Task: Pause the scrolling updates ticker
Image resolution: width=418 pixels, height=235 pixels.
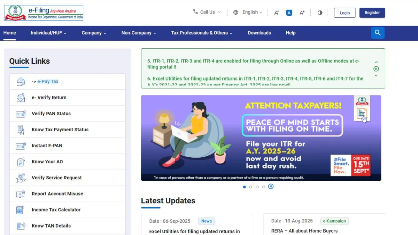Action: 376,69
